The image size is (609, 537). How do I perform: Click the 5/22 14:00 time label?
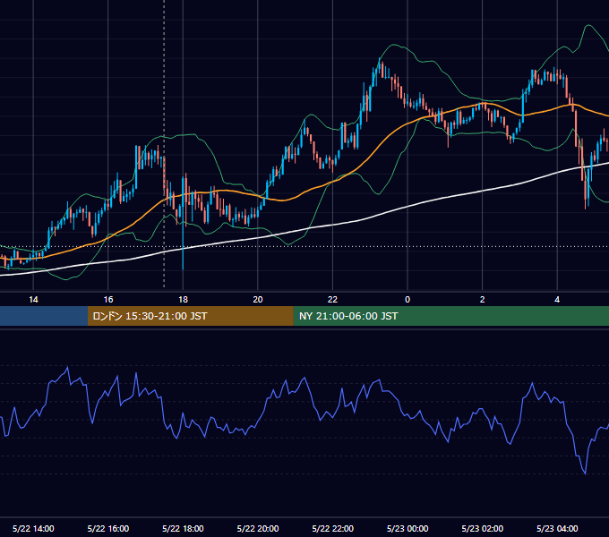33,528
